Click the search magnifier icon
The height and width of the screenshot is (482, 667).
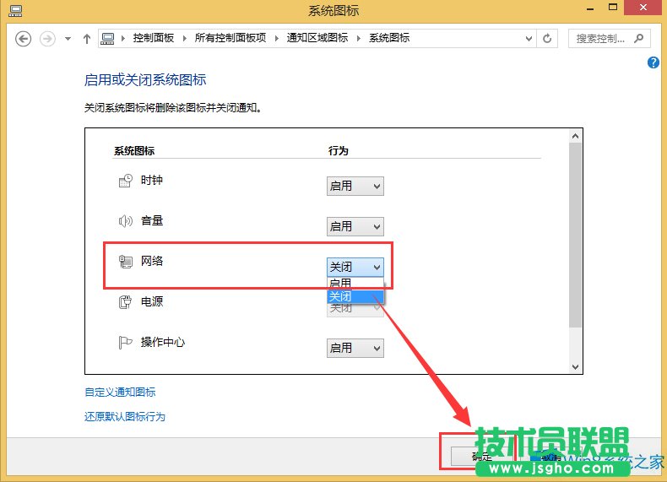pyautogui.click(x=638, y=38)
